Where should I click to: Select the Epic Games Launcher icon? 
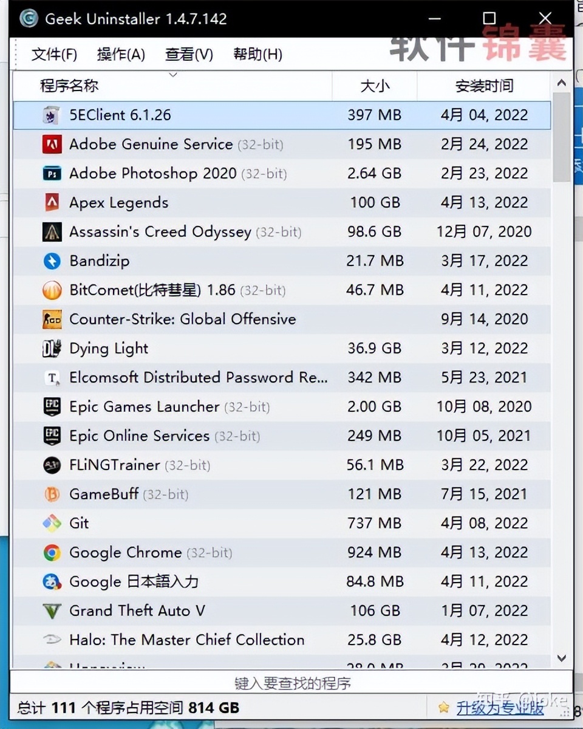pyautogui.click(x=52, y=407)
